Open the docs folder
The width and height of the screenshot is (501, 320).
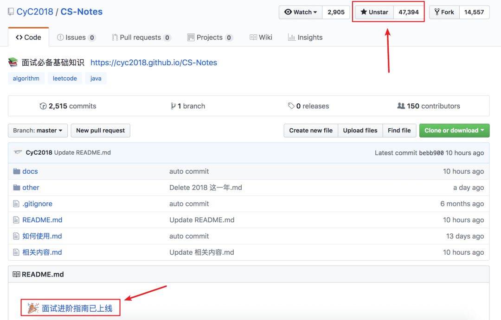click(x=30, y=171)
